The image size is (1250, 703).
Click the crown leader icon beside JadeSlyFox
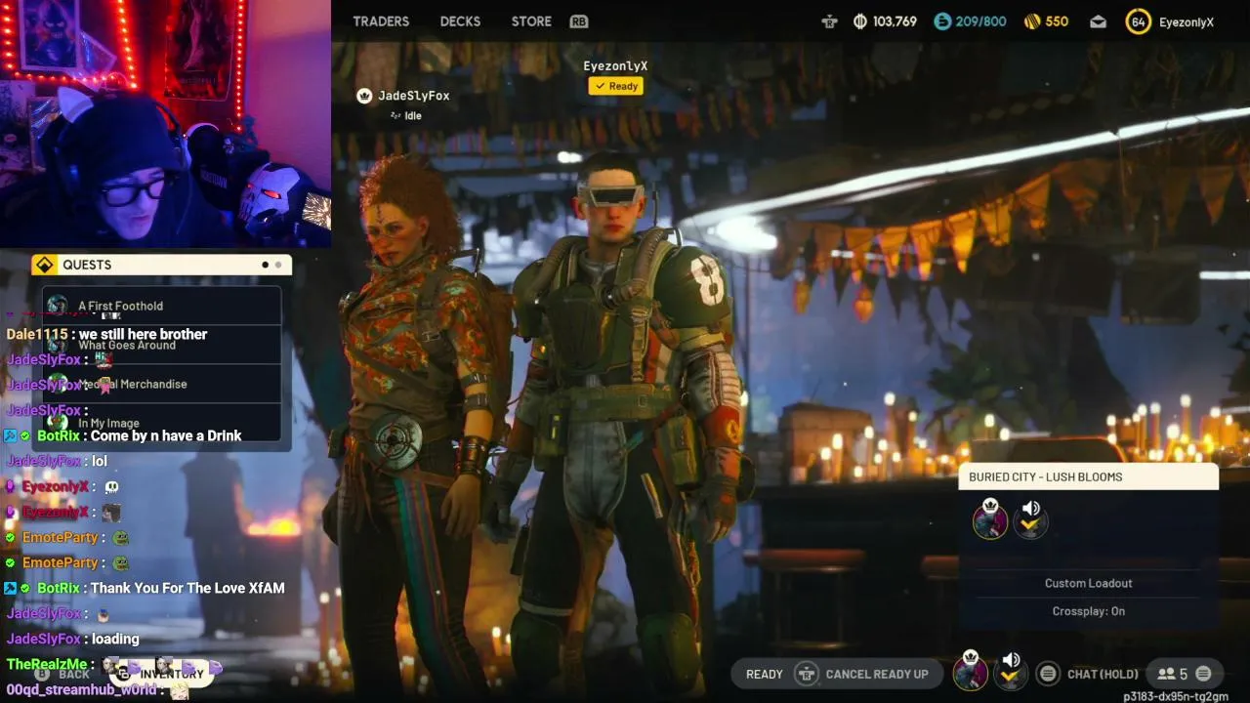[364, 96]
